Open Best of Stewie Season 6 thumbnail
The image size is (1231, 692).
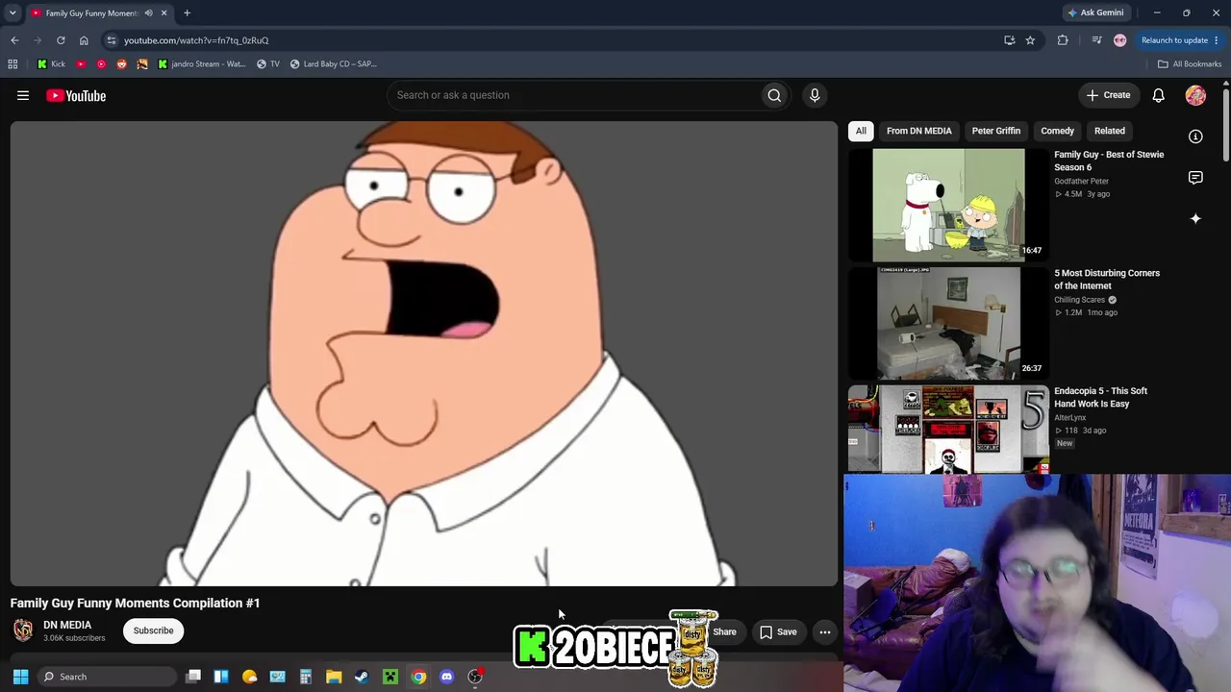pyautogui.click(x=948, y=205)
